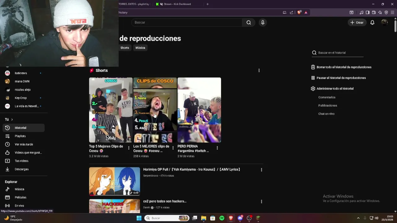Viewport: 397px width, 223px height.
Task: Open the Horimiya OP Full video menu
Action: [x=261, y=170]
